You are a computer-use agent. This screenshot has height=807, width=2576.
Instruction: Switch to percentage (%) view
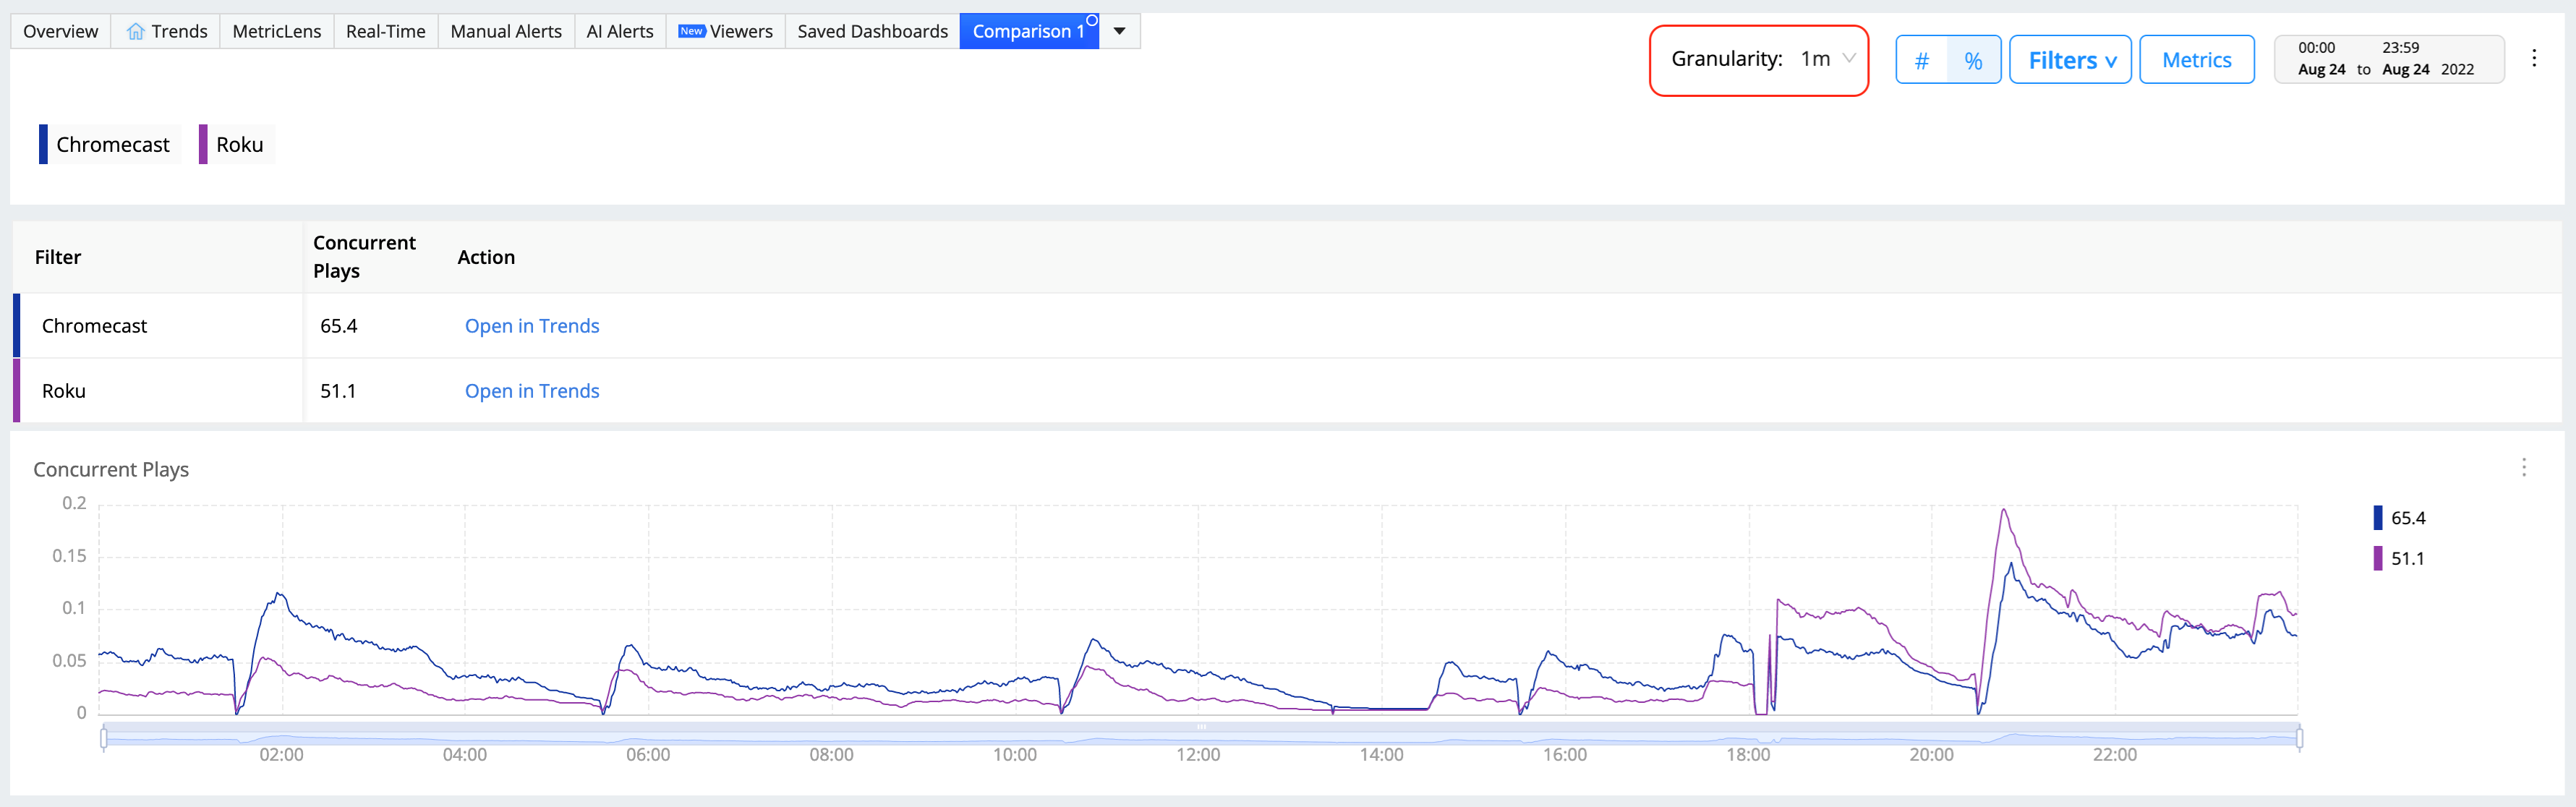click(x=1973, y=60)
